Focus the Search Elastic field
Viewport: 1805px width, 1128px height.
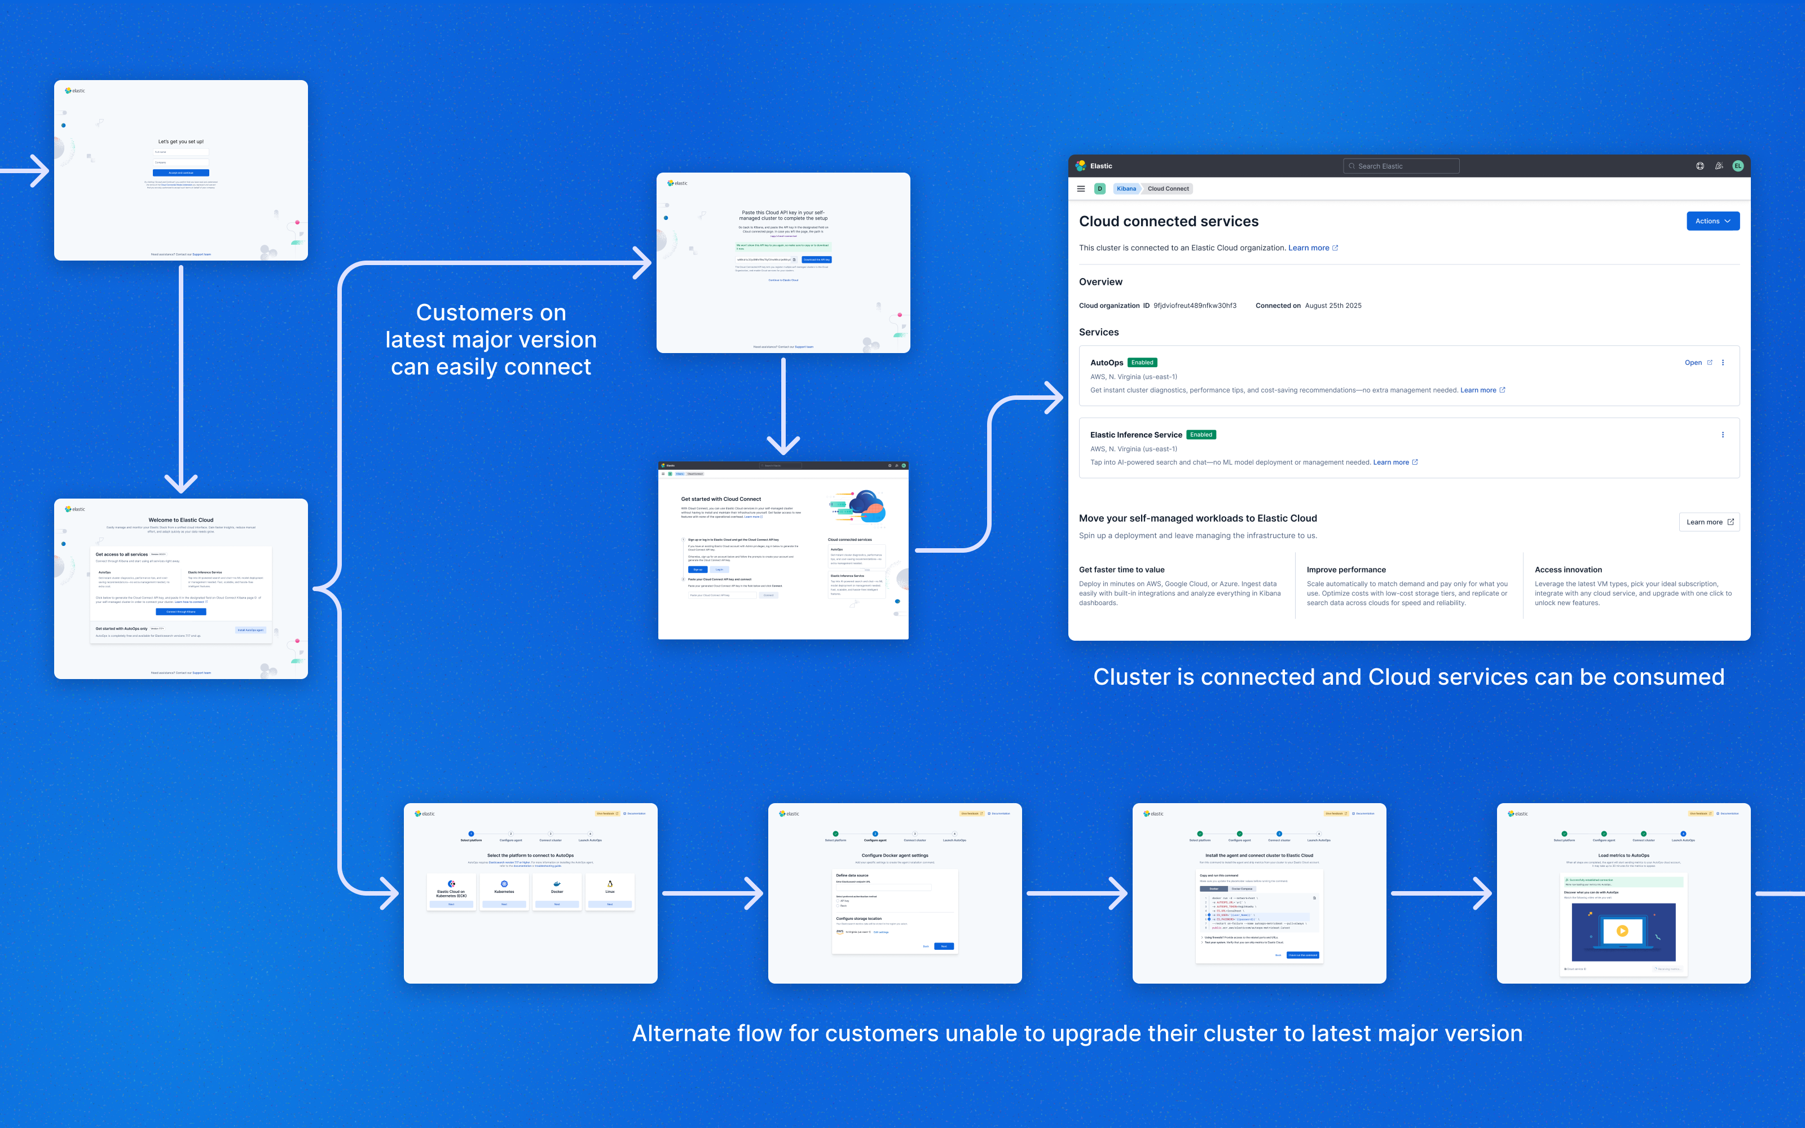pyautogui.click(x=1401, y=166)
